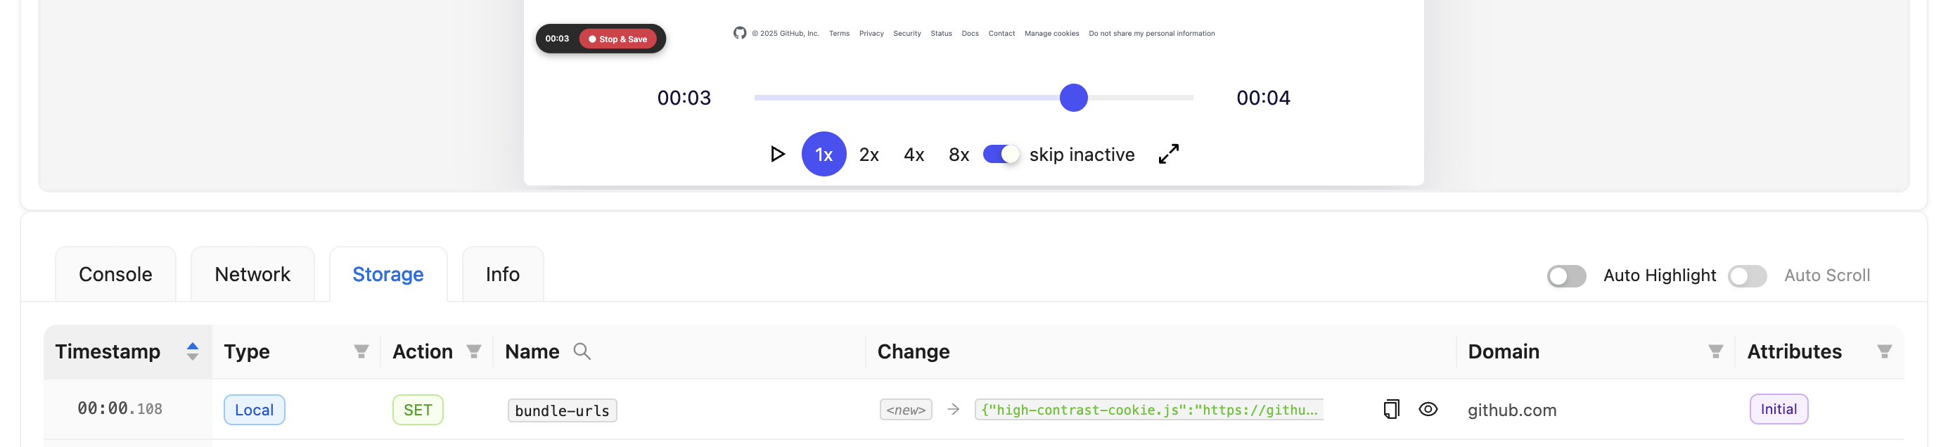Screen dimensions: 1941x447
Task: Click the GitHub logo in the footer
Action: [x=739, y=33]
